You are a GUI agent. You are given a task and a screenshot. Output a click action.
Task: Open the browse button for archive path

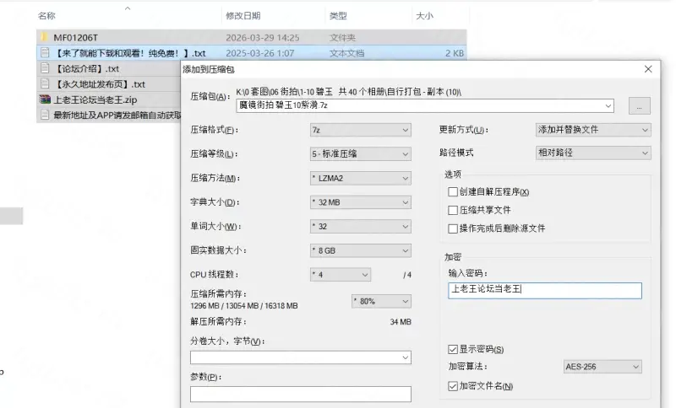click(x=639, y=105)
